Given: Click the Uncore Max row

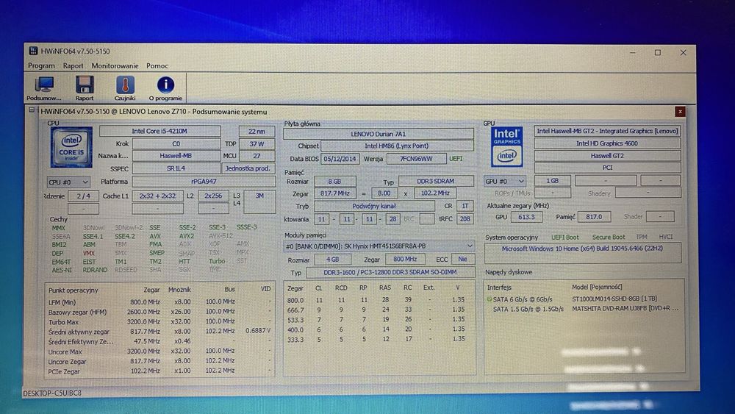Looking at the screenshot, I should (x=159, y=351).
